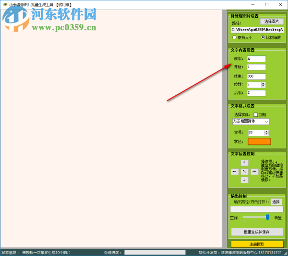This screenshot has width=288, height=256.
Task: Close the application window
Action: point(280,5)
